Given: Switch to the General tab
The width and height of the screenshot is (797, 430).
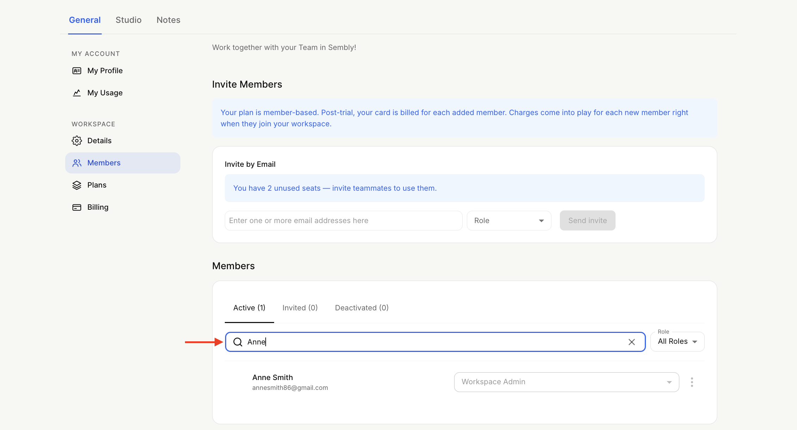Looking at the screenshot, I should (x=85, y=20).
